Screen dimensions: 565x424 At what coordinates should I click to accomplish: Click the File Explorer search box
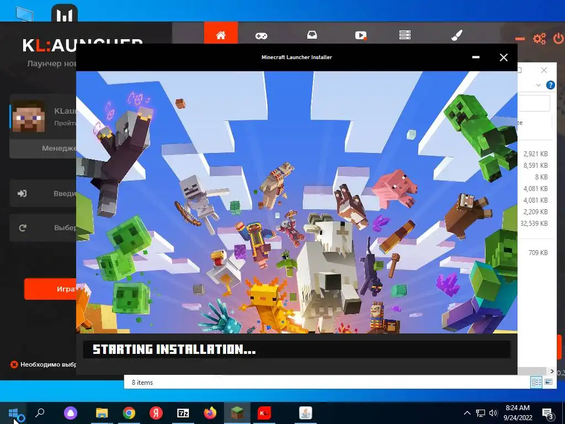click(x=534, y=103)
